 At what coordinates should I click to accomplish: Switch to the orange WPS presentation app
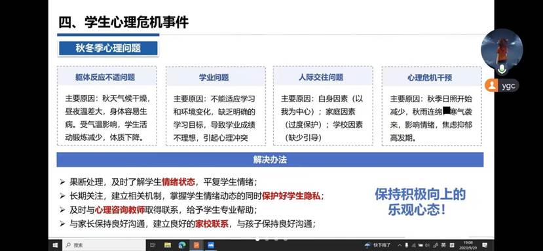197,245
